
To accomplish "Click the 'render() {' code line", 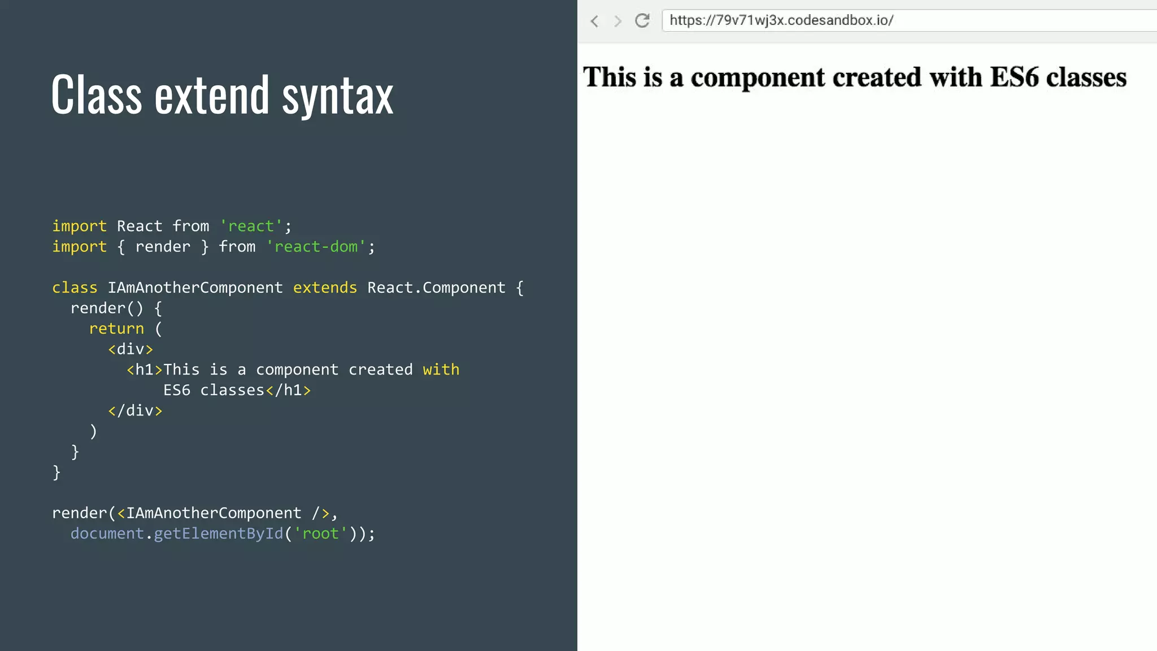I will coord(116,308).
